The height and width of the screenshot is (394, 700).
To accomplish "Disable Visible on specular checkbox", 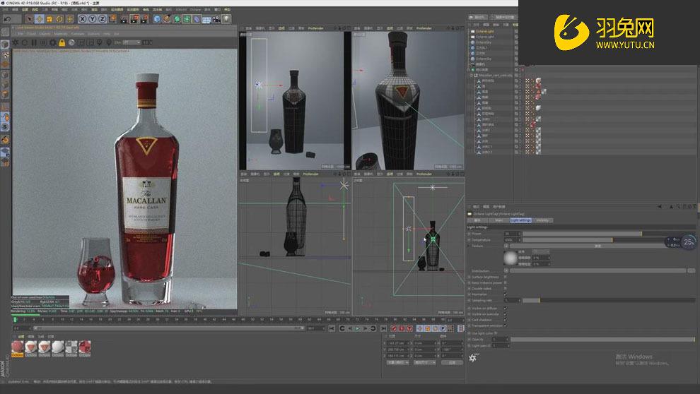I will click(x=505, y=314).
